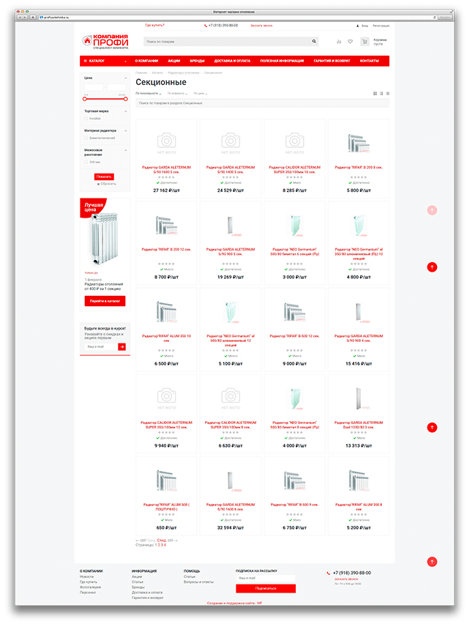The image size is (470, 624).
Task: Collapse the Цена filter section
Action: pos(126,78)
